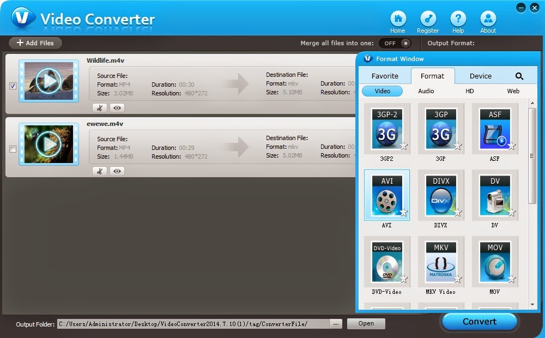545x338 pixels.
Task: Preview ewewe.m4v with the eye icon
Action: (117, 171)
